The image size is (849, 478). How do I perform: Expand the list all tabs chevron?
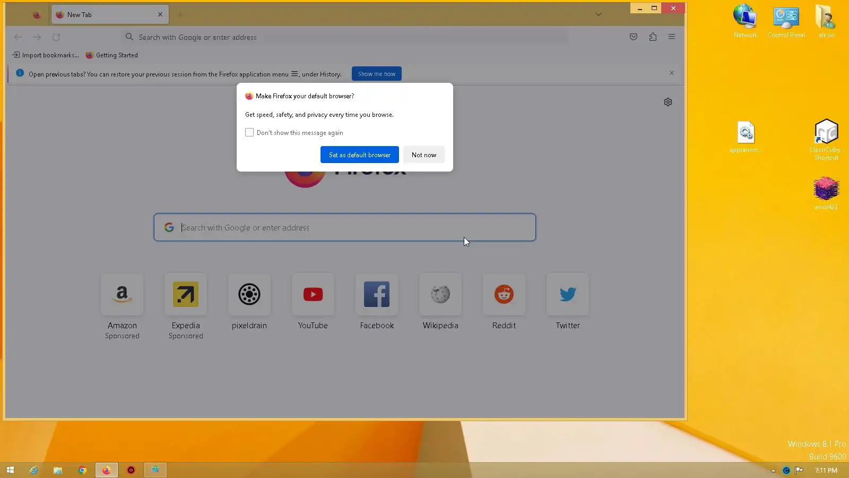pos(599,14)
